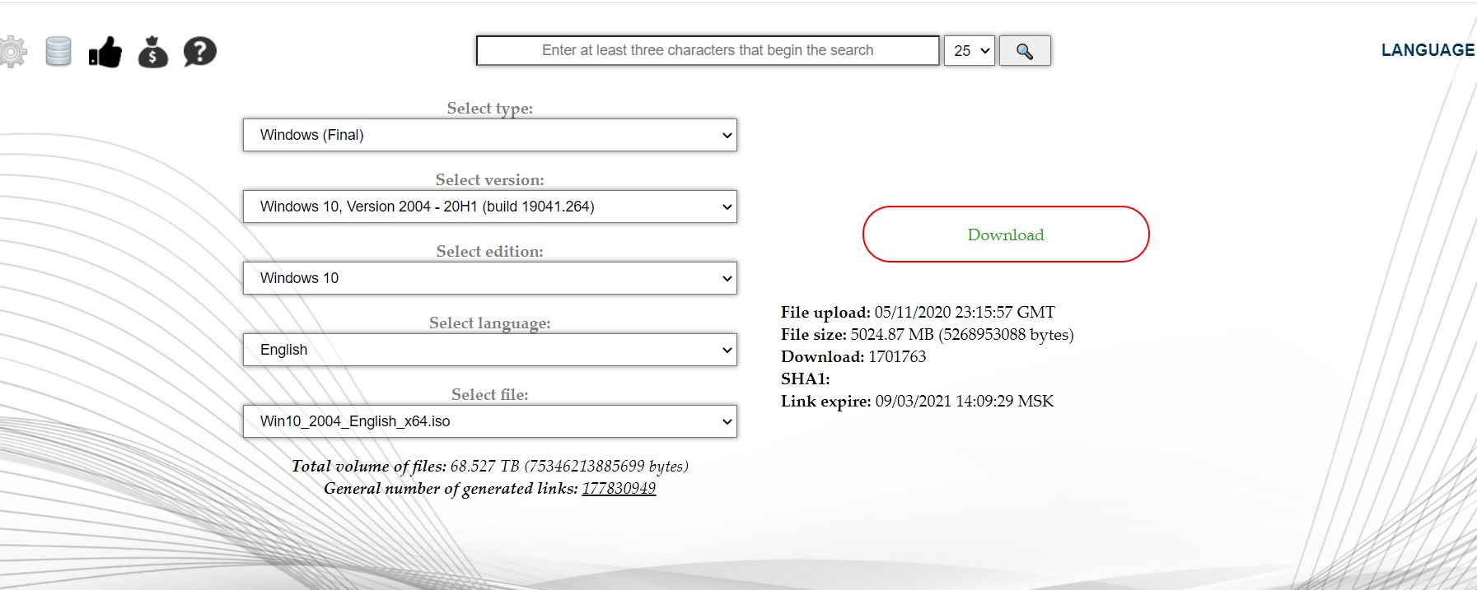Open the generated links count 177830949

(x=619, y=489)
